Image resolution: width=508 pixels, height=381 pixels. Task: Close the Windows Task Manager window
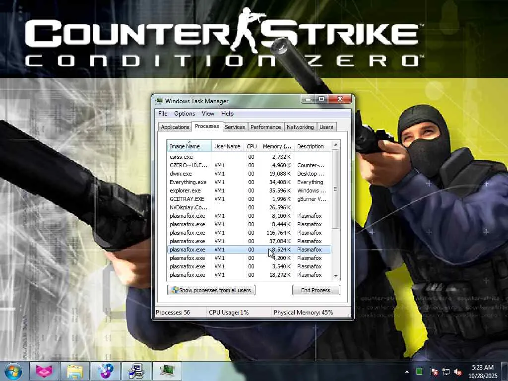pos(340,99)
